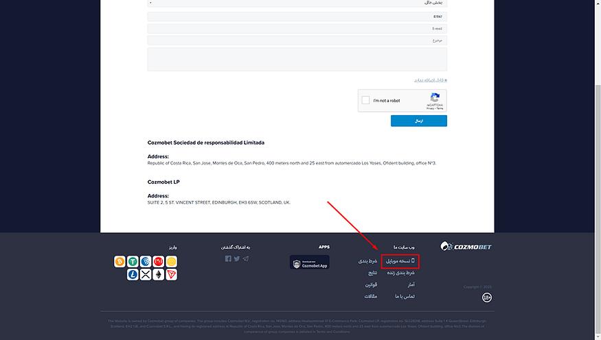Viewport: 601px width, 340px height.
Task: Click the واریز deposit heading
Action: [173, 247]
